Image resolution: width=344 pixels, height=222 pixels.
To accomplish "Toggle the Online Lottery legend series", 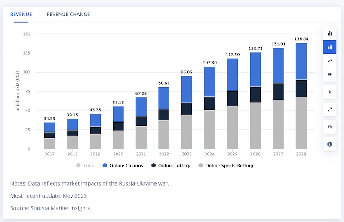I will tap(171, 165).
